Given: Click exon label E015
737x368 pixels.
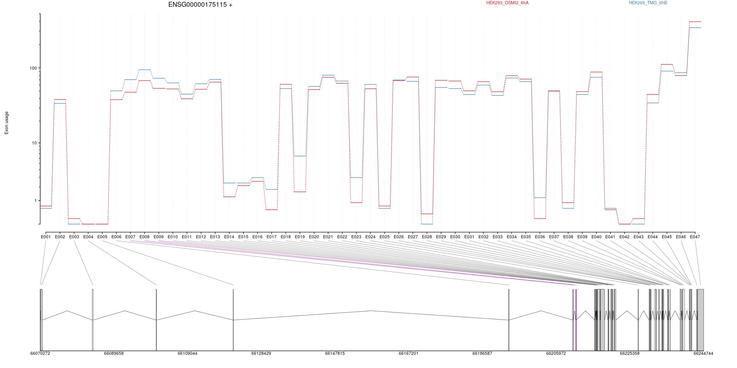Looking at the screenshot, I should [x=244, y=237].
